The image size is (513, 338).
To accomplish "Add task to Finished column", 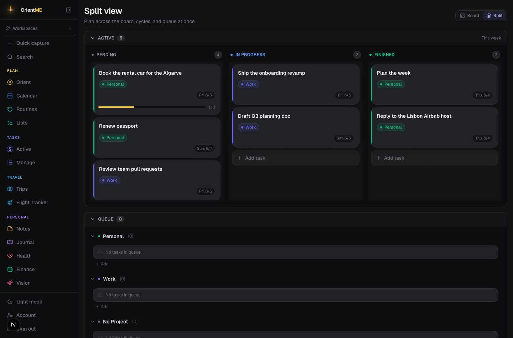I will 435,158.
